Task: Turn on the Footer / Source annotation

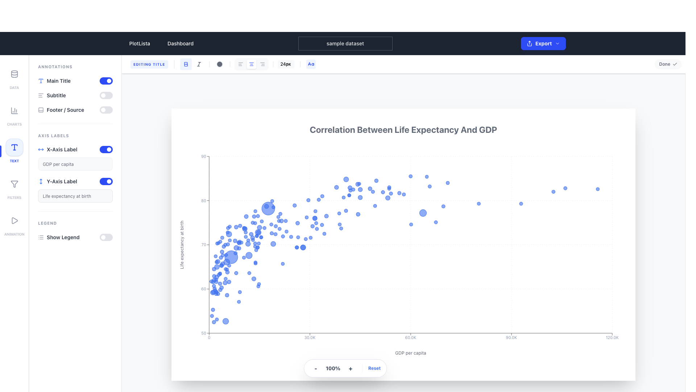Action: coord(106,110)
